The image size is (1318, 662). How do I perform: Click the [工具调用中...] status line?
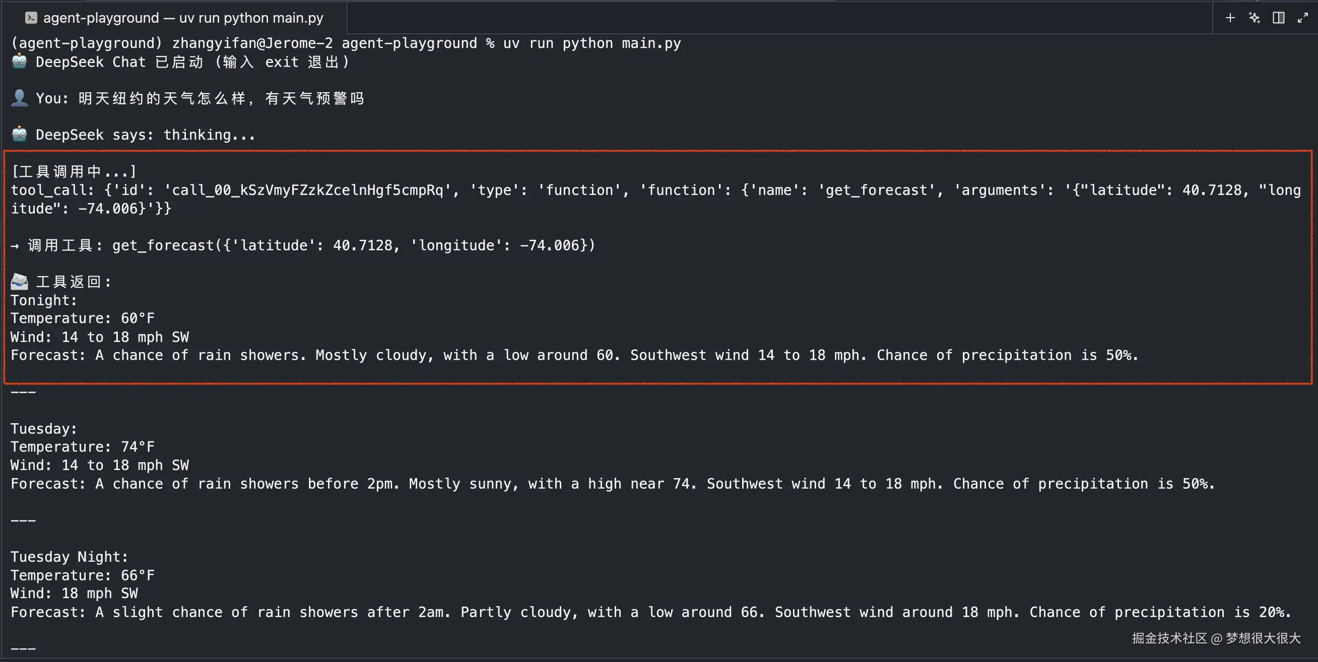pyautogui.click(x=74, y=171)
